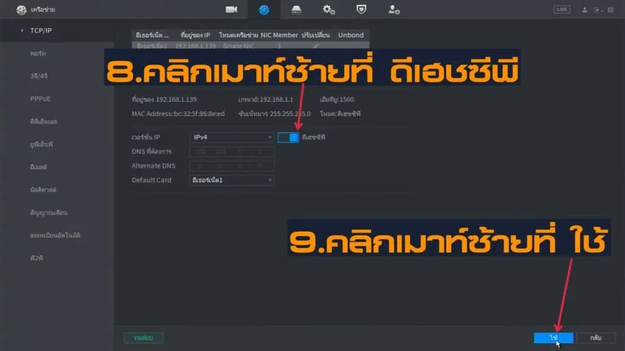Open the Storage drive icon in top bar
Screen dimensions: 625x351
click(296, 10)
